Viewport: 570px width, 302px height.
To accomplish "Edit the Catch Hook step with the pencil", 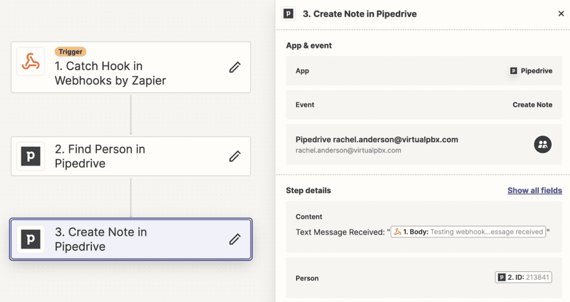I will point(235,67).
